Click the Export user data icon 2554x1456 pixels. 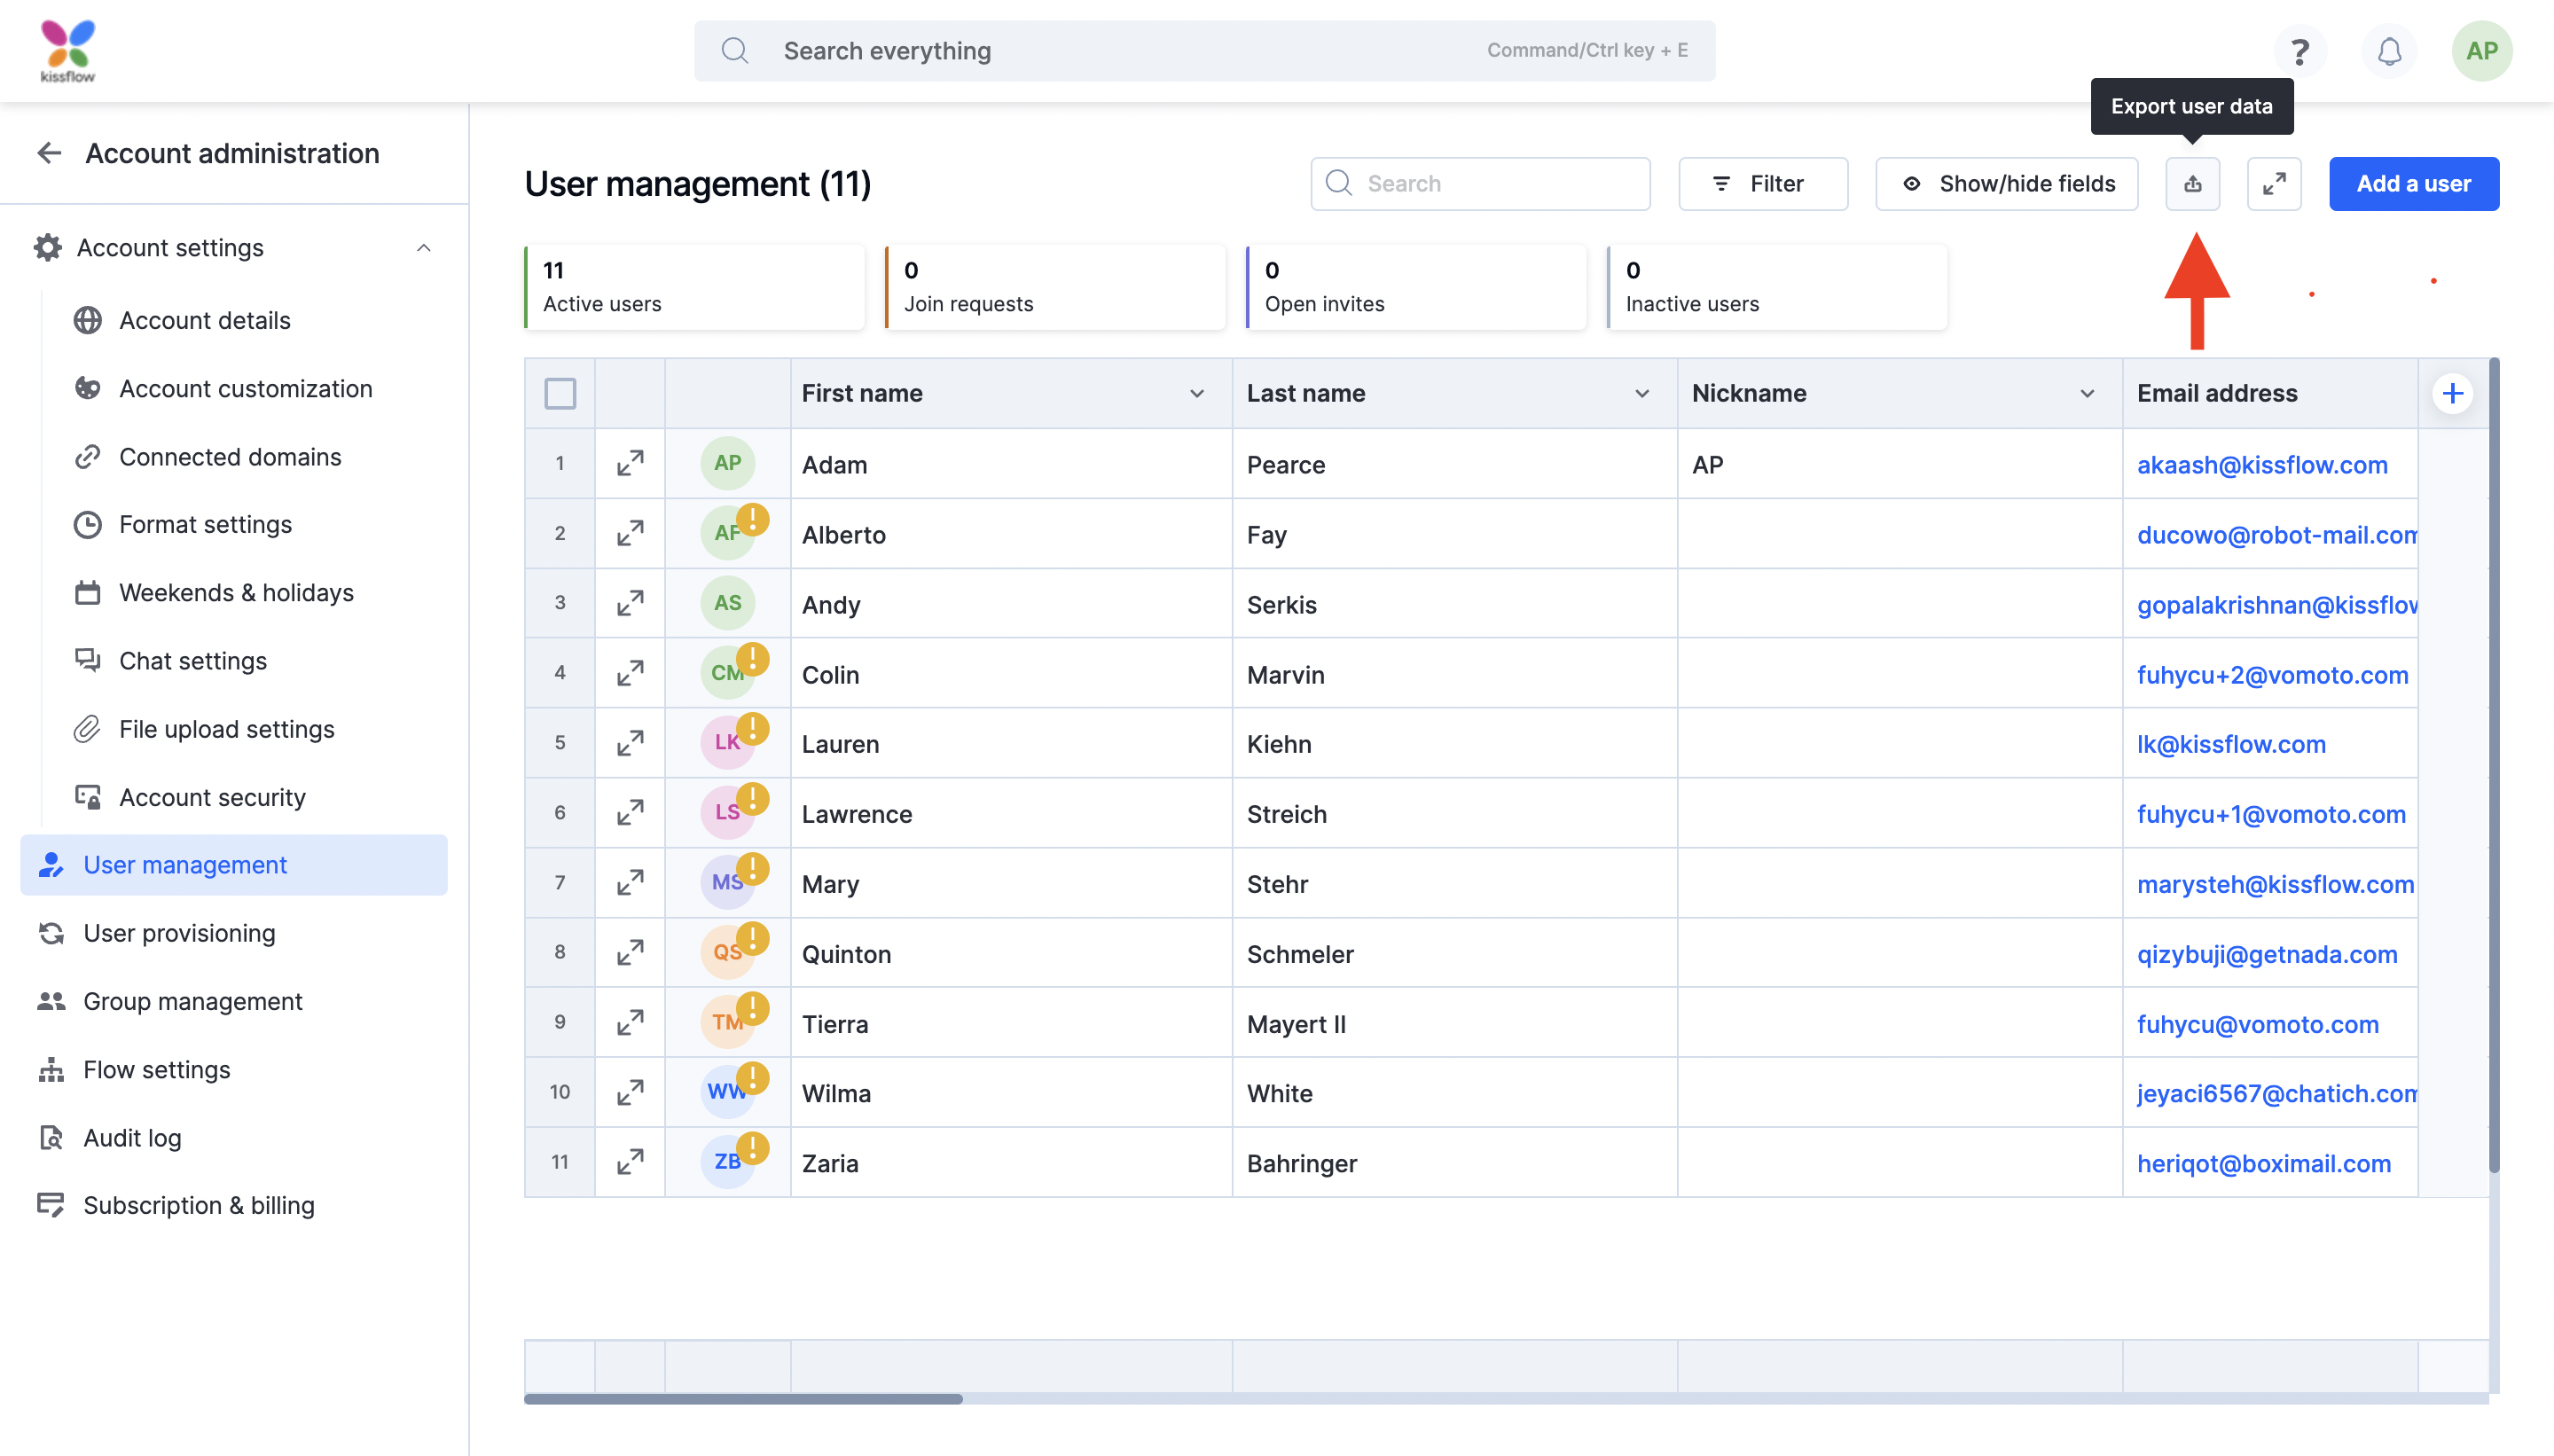2192,184
